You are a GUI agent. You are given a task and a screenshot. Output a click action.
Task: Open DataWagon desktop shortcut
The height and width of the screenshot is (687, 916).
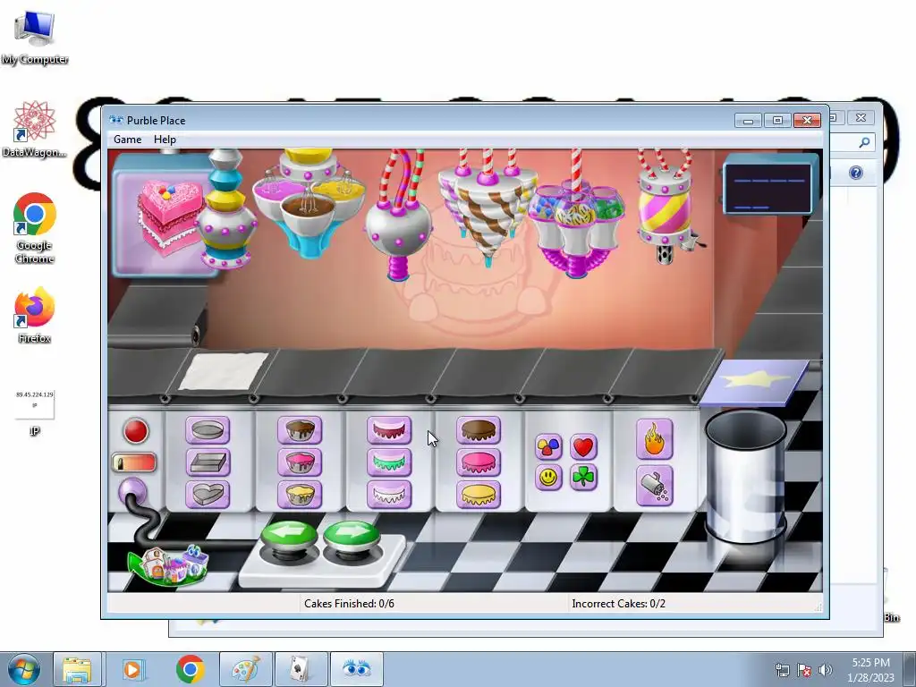(x=35, y=129)
